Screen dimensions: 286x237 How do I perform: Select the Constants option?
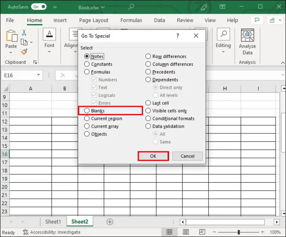[87, 64]
